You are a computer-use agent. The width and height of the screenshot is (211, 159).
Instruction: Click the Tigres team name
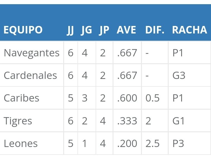[18, 121]
